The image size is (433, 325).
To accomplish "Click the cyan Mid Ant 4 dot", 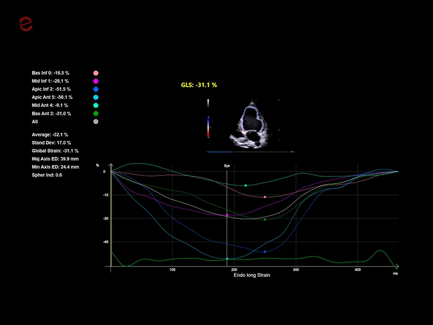I will (x=96, y=106).
